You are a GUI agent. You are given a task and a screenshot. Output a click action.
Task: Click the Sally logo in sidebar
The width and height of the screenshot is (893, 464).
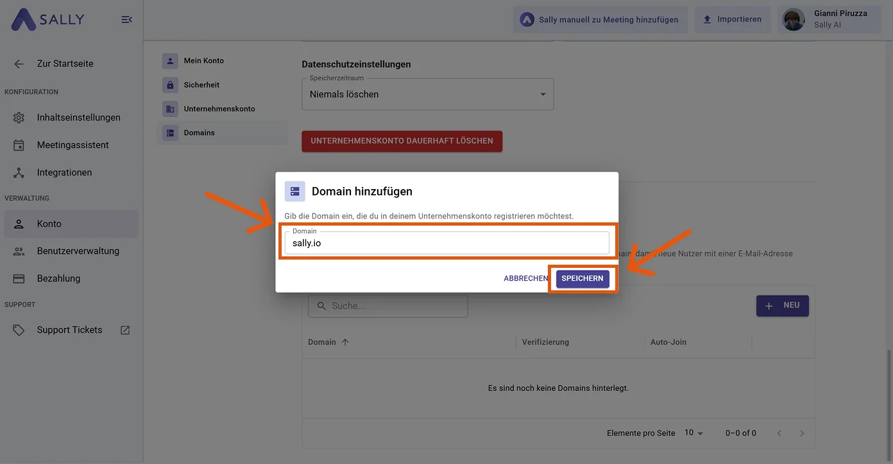(47, 20)
